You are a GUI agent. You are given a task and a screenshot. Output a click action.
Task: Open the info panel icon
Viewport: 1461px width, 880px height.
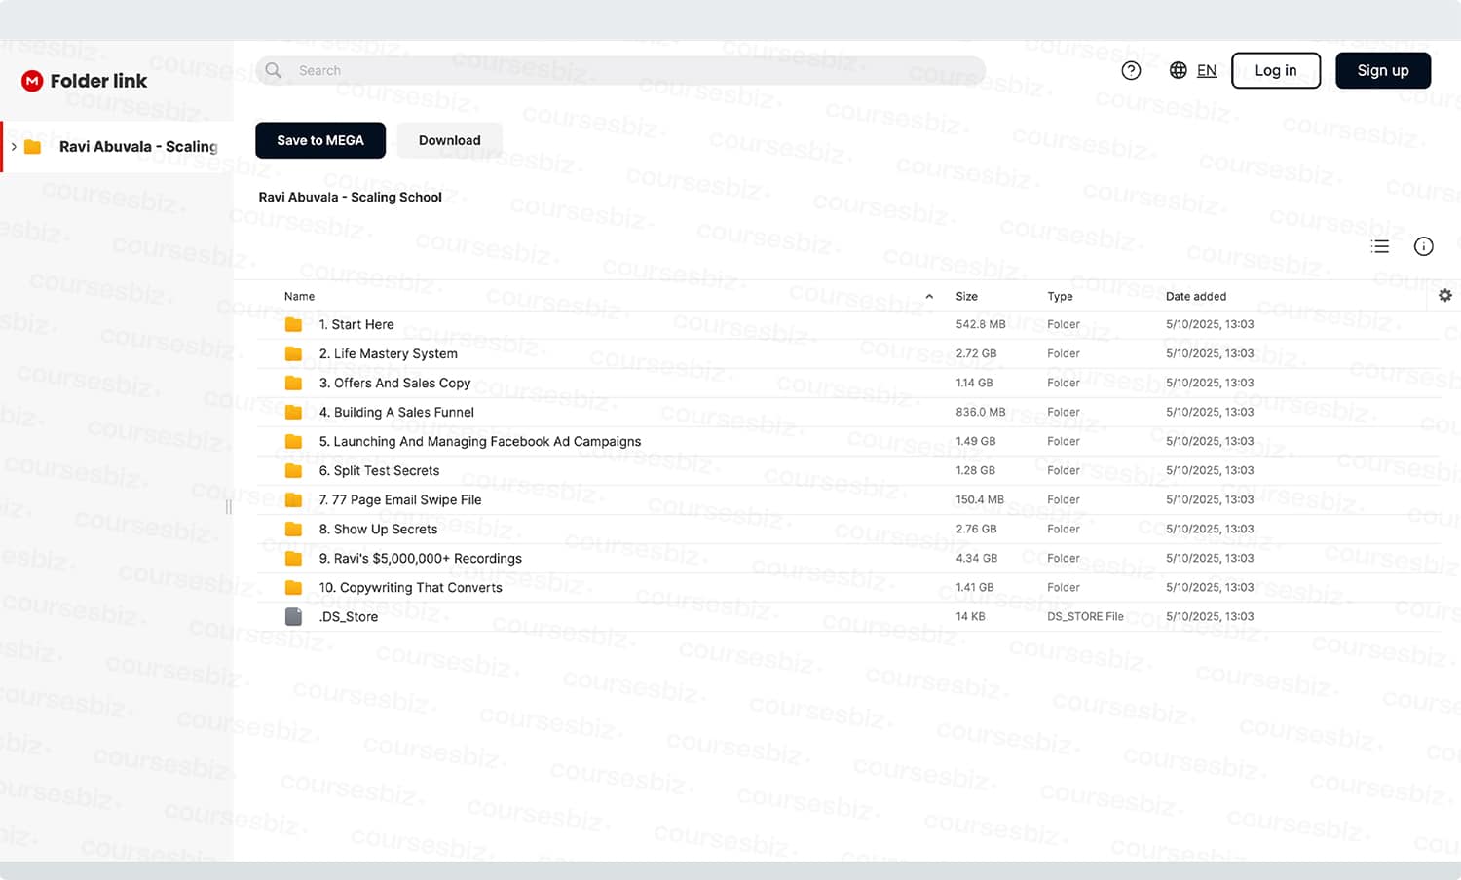pyautogui.click(x=1423, y=246)
